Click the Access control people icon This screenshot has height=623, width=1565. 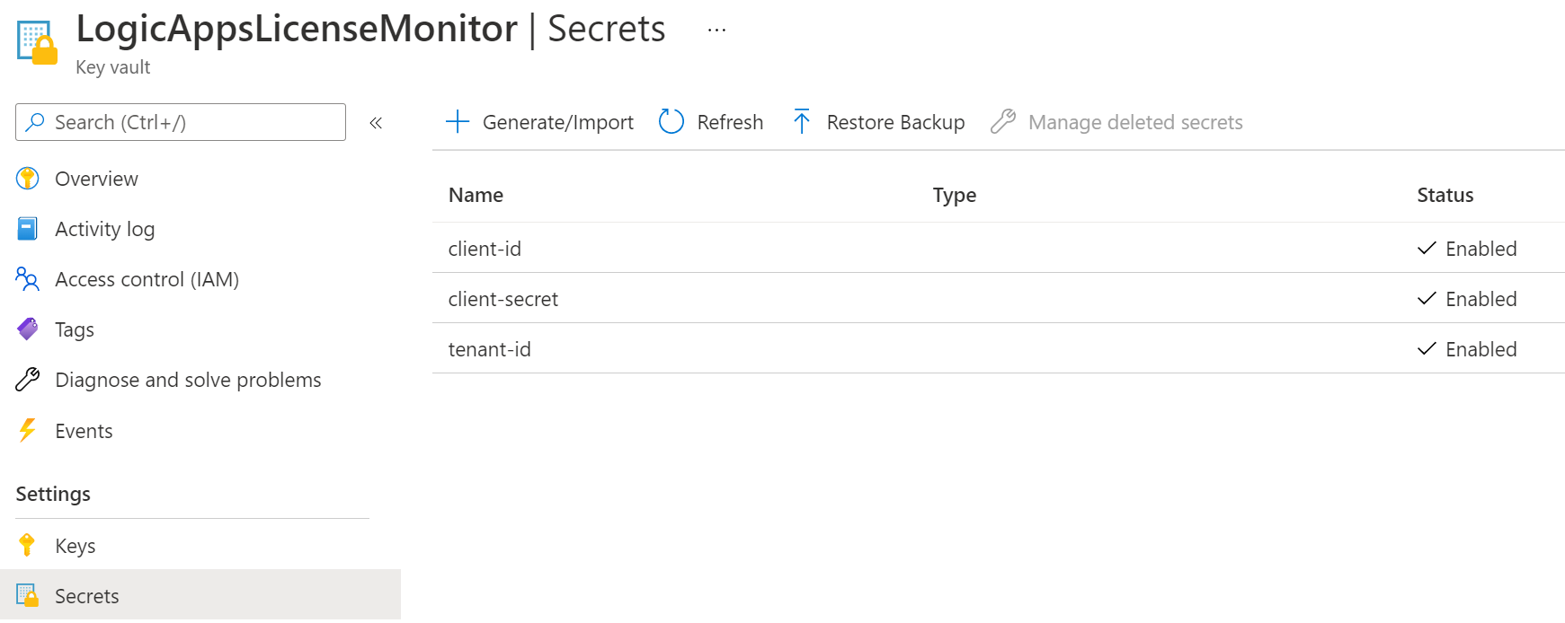[28, 279]
